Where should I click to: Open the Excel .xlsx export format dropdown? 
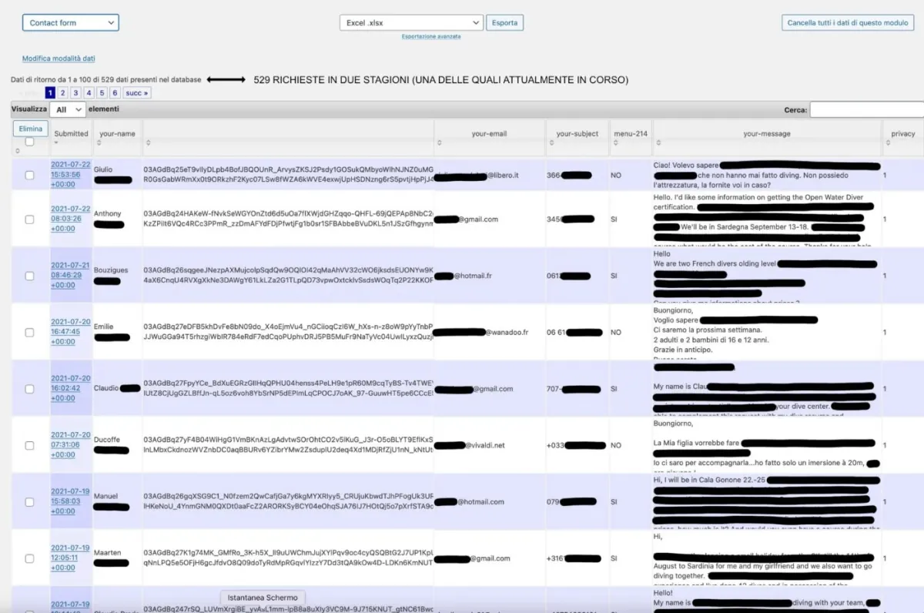[x=411, y=23]
